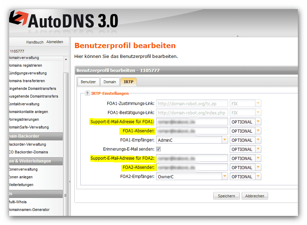307x225 pixels.
Task: Open the FOA1-Empfänger AdminC dropdown
Action: pyautogui.click(x=225, y=140)
